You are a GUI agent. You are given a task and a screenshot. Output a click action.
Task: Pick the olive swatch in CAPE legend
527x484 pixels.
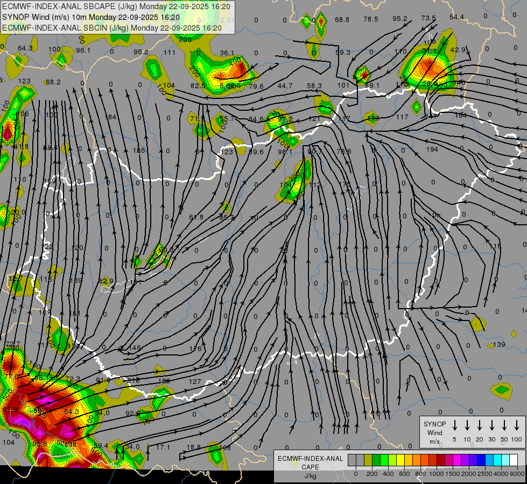click(x=368, y=460)
